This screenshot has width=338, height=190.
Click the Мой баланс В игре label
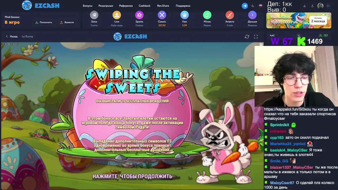click(x=12, y=20)
